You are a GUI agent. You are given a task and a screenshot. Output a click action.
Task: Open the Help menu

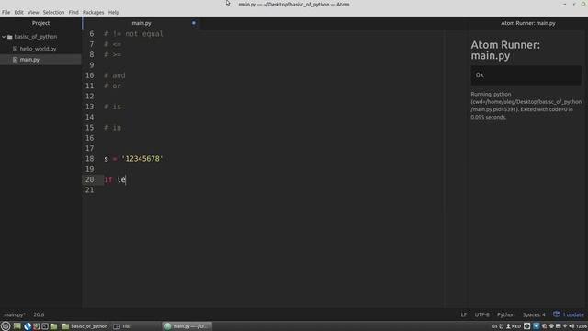(113, 12)
